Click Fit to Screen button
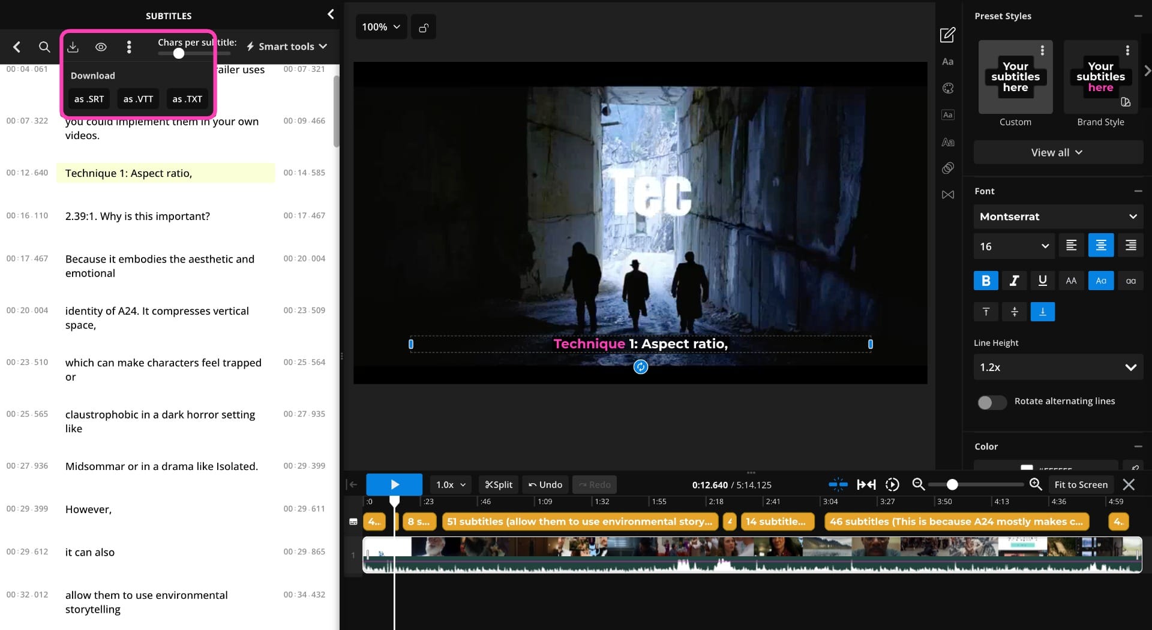This screenshot has height=630, width=1152. pyautogui.click(x=1081, y=484)
